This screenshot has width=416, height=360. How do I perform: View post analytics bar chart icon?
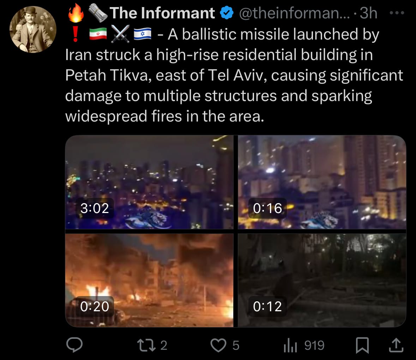pyautogui.click(x=290, y=346)
